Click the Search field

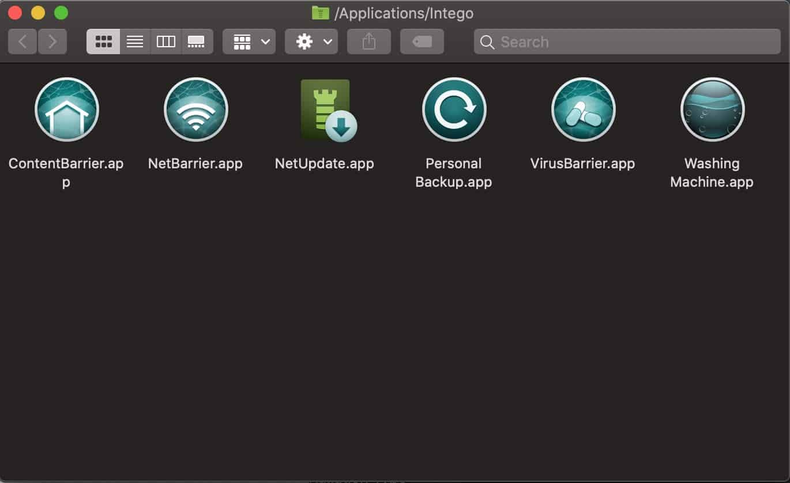point(627,41)
